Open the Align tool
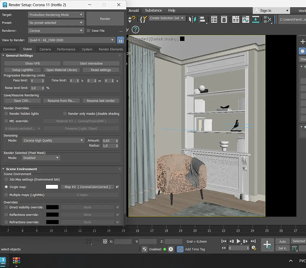 (x=202, y=19)
